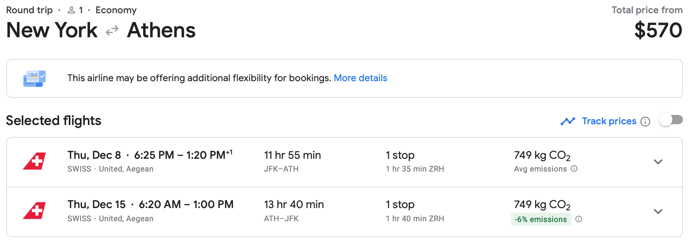Viewport: 693px width, 243px height.
Task: Open info icon beside -6% emissions
Action: coord(579,219)
